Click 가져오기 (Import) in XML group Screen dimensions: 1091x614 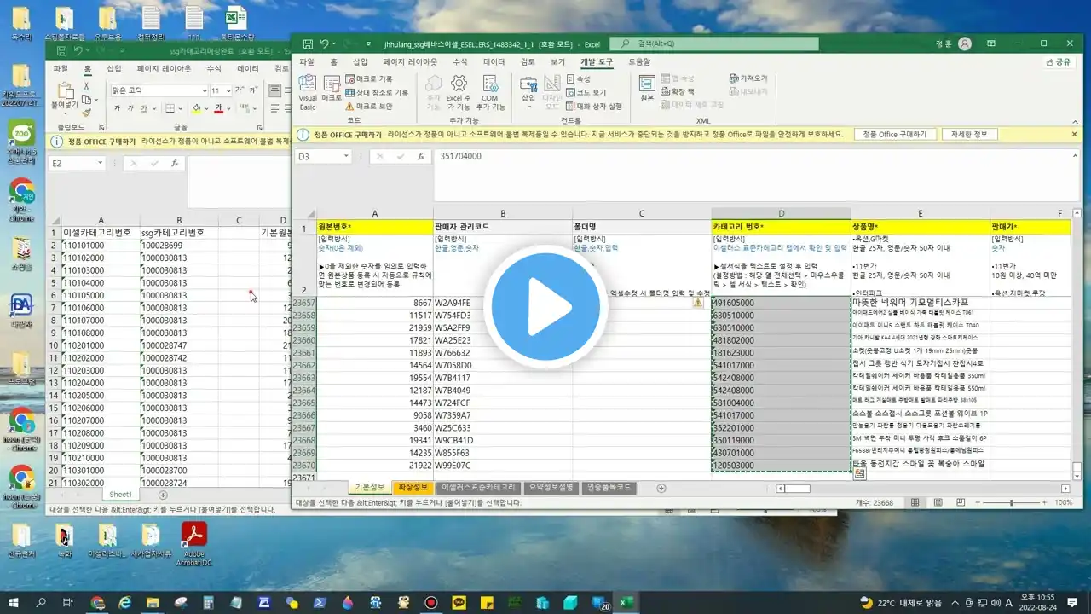click(748, 78)
